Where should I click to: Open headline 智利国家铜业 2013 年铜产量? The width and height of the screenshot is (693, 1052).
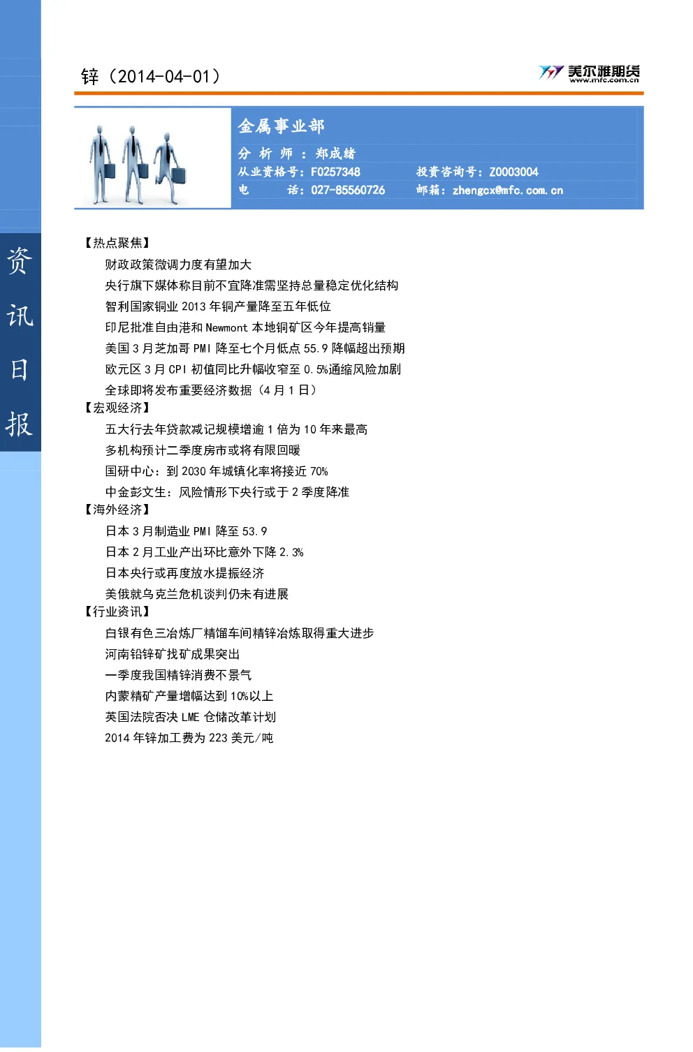218,306
